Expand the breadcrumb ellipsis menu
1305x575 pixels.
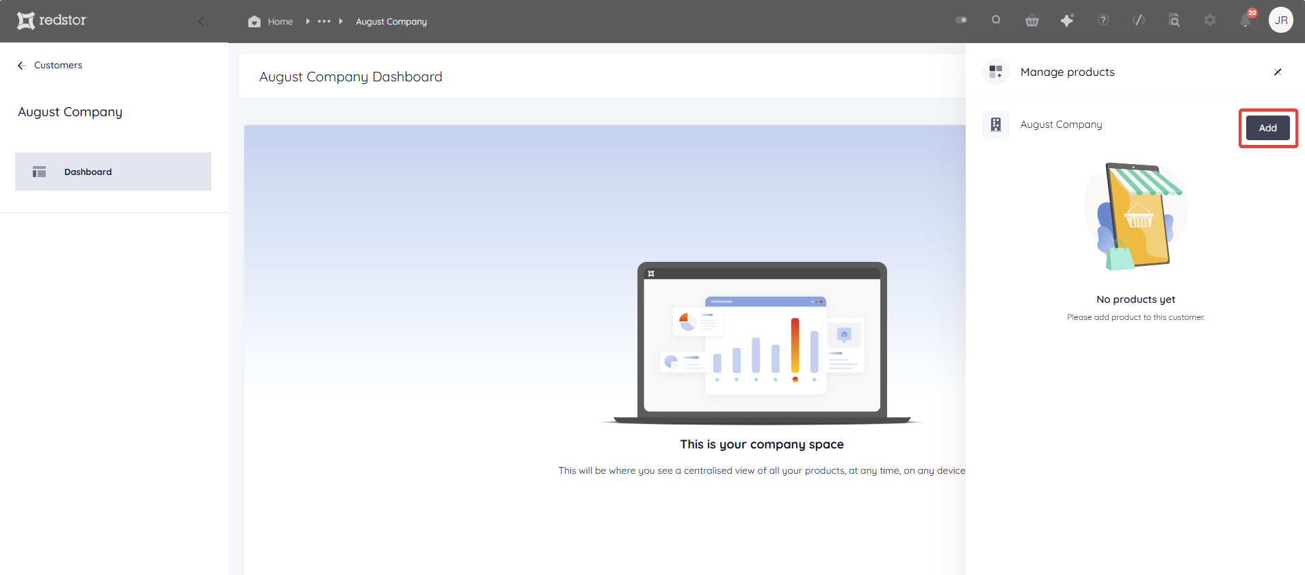tap(324, 21)
